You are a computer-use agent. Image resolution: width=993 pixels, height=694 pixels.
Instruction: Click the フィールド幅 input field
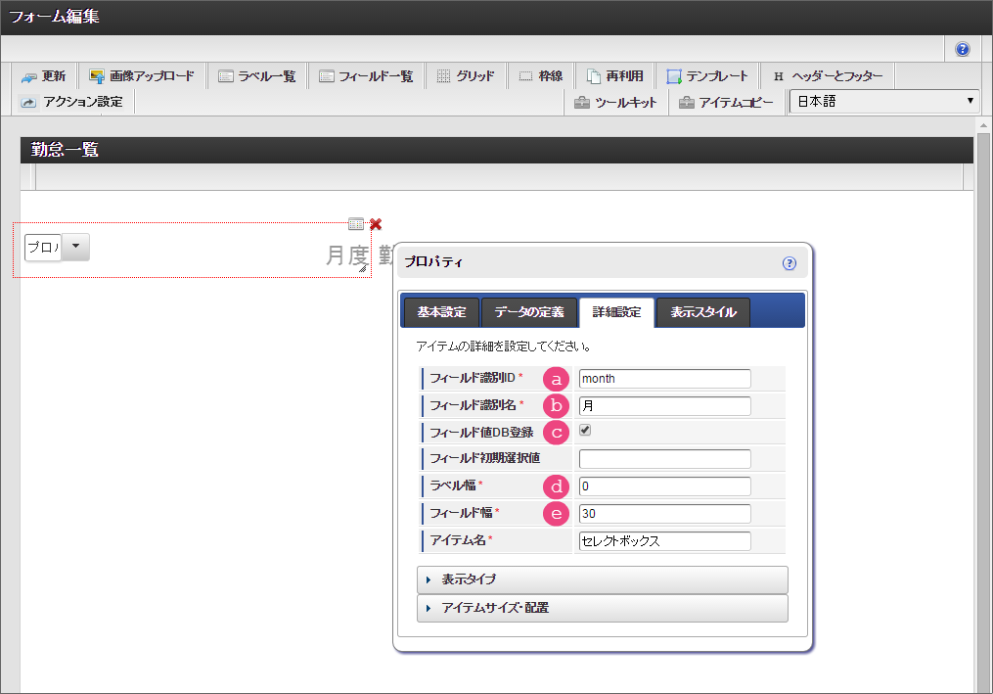coord(664,514)
